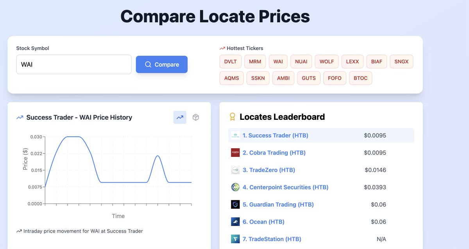This screenshot has width=469, height=249.
Task: Select the SNGX hot ticker
Action: [401, 62]
